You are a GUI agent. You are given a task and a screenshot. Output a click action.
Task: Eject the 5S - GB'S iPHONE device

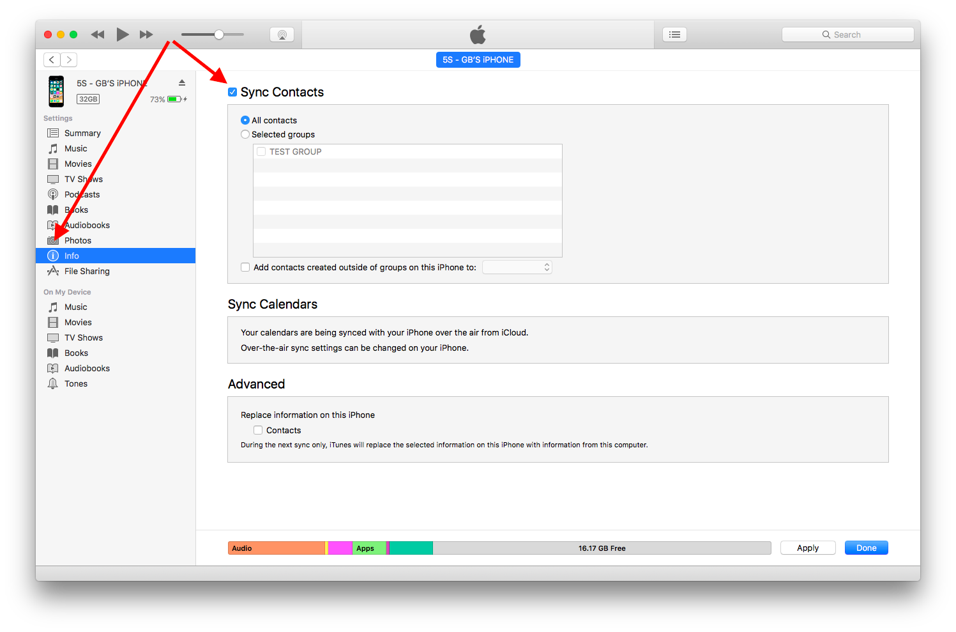click(182, 83)
